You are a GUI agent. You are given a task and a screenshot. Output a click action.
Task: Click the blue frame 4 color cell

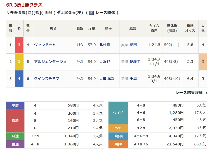pos(19,79)
